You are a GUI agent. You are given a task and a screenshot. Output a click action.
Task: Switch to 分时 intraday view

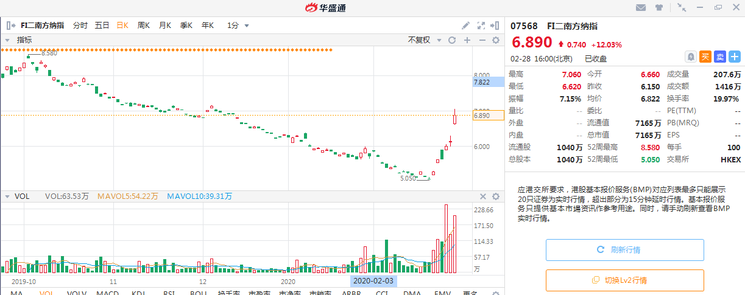coord(80,26)
